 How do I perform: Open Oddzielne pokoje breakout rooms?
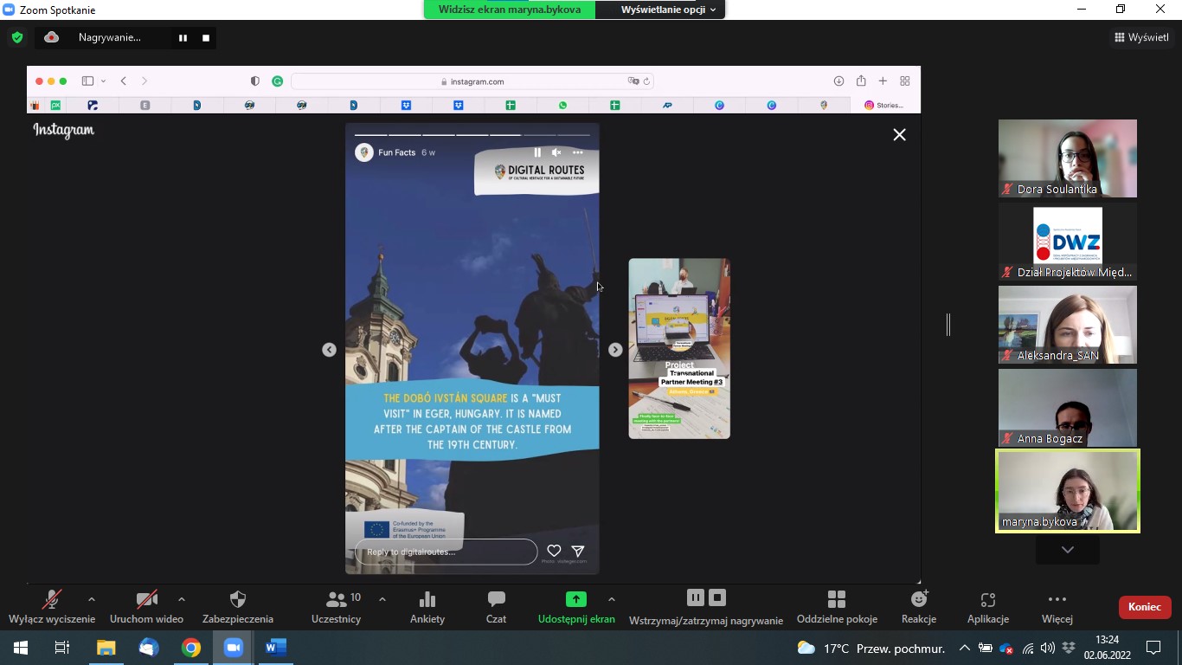(836, 606)
